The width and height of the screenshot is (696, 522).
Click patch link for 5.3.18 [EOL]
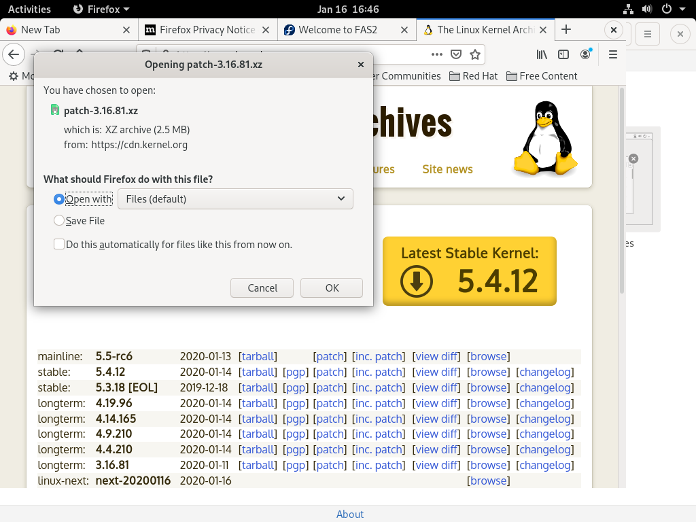click(330, 387)
